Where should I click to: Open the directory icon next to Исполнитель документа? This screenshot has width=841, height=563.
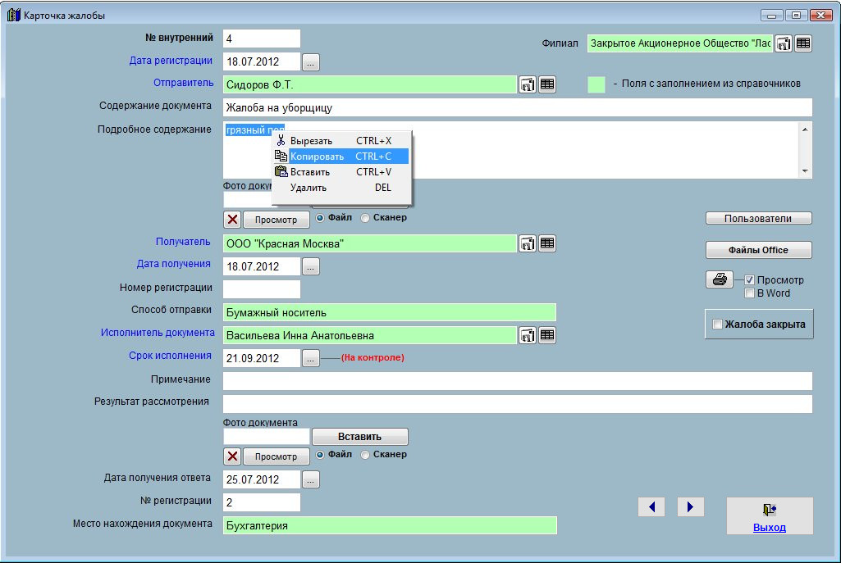(x=528, y=335)
